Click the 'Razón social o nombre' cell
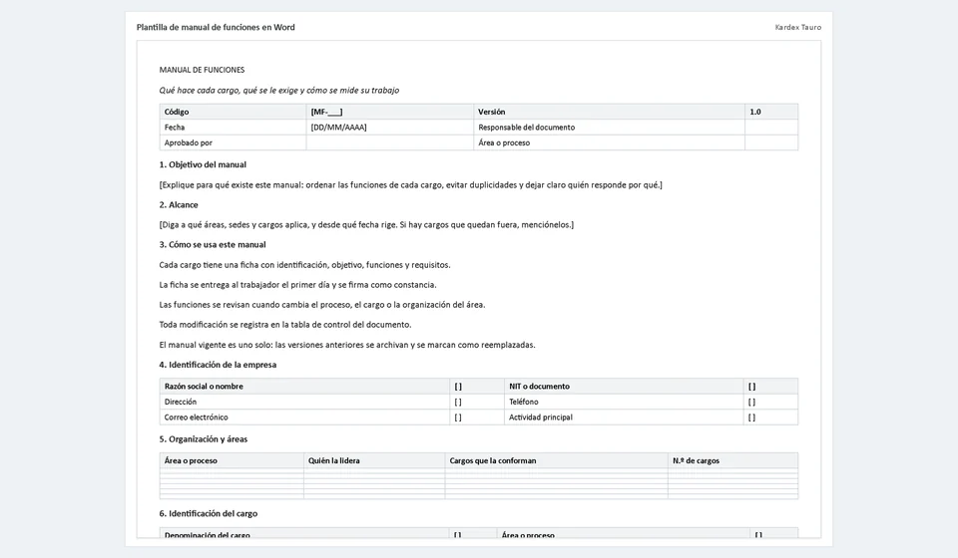958x558 pixels. (305, 386)
